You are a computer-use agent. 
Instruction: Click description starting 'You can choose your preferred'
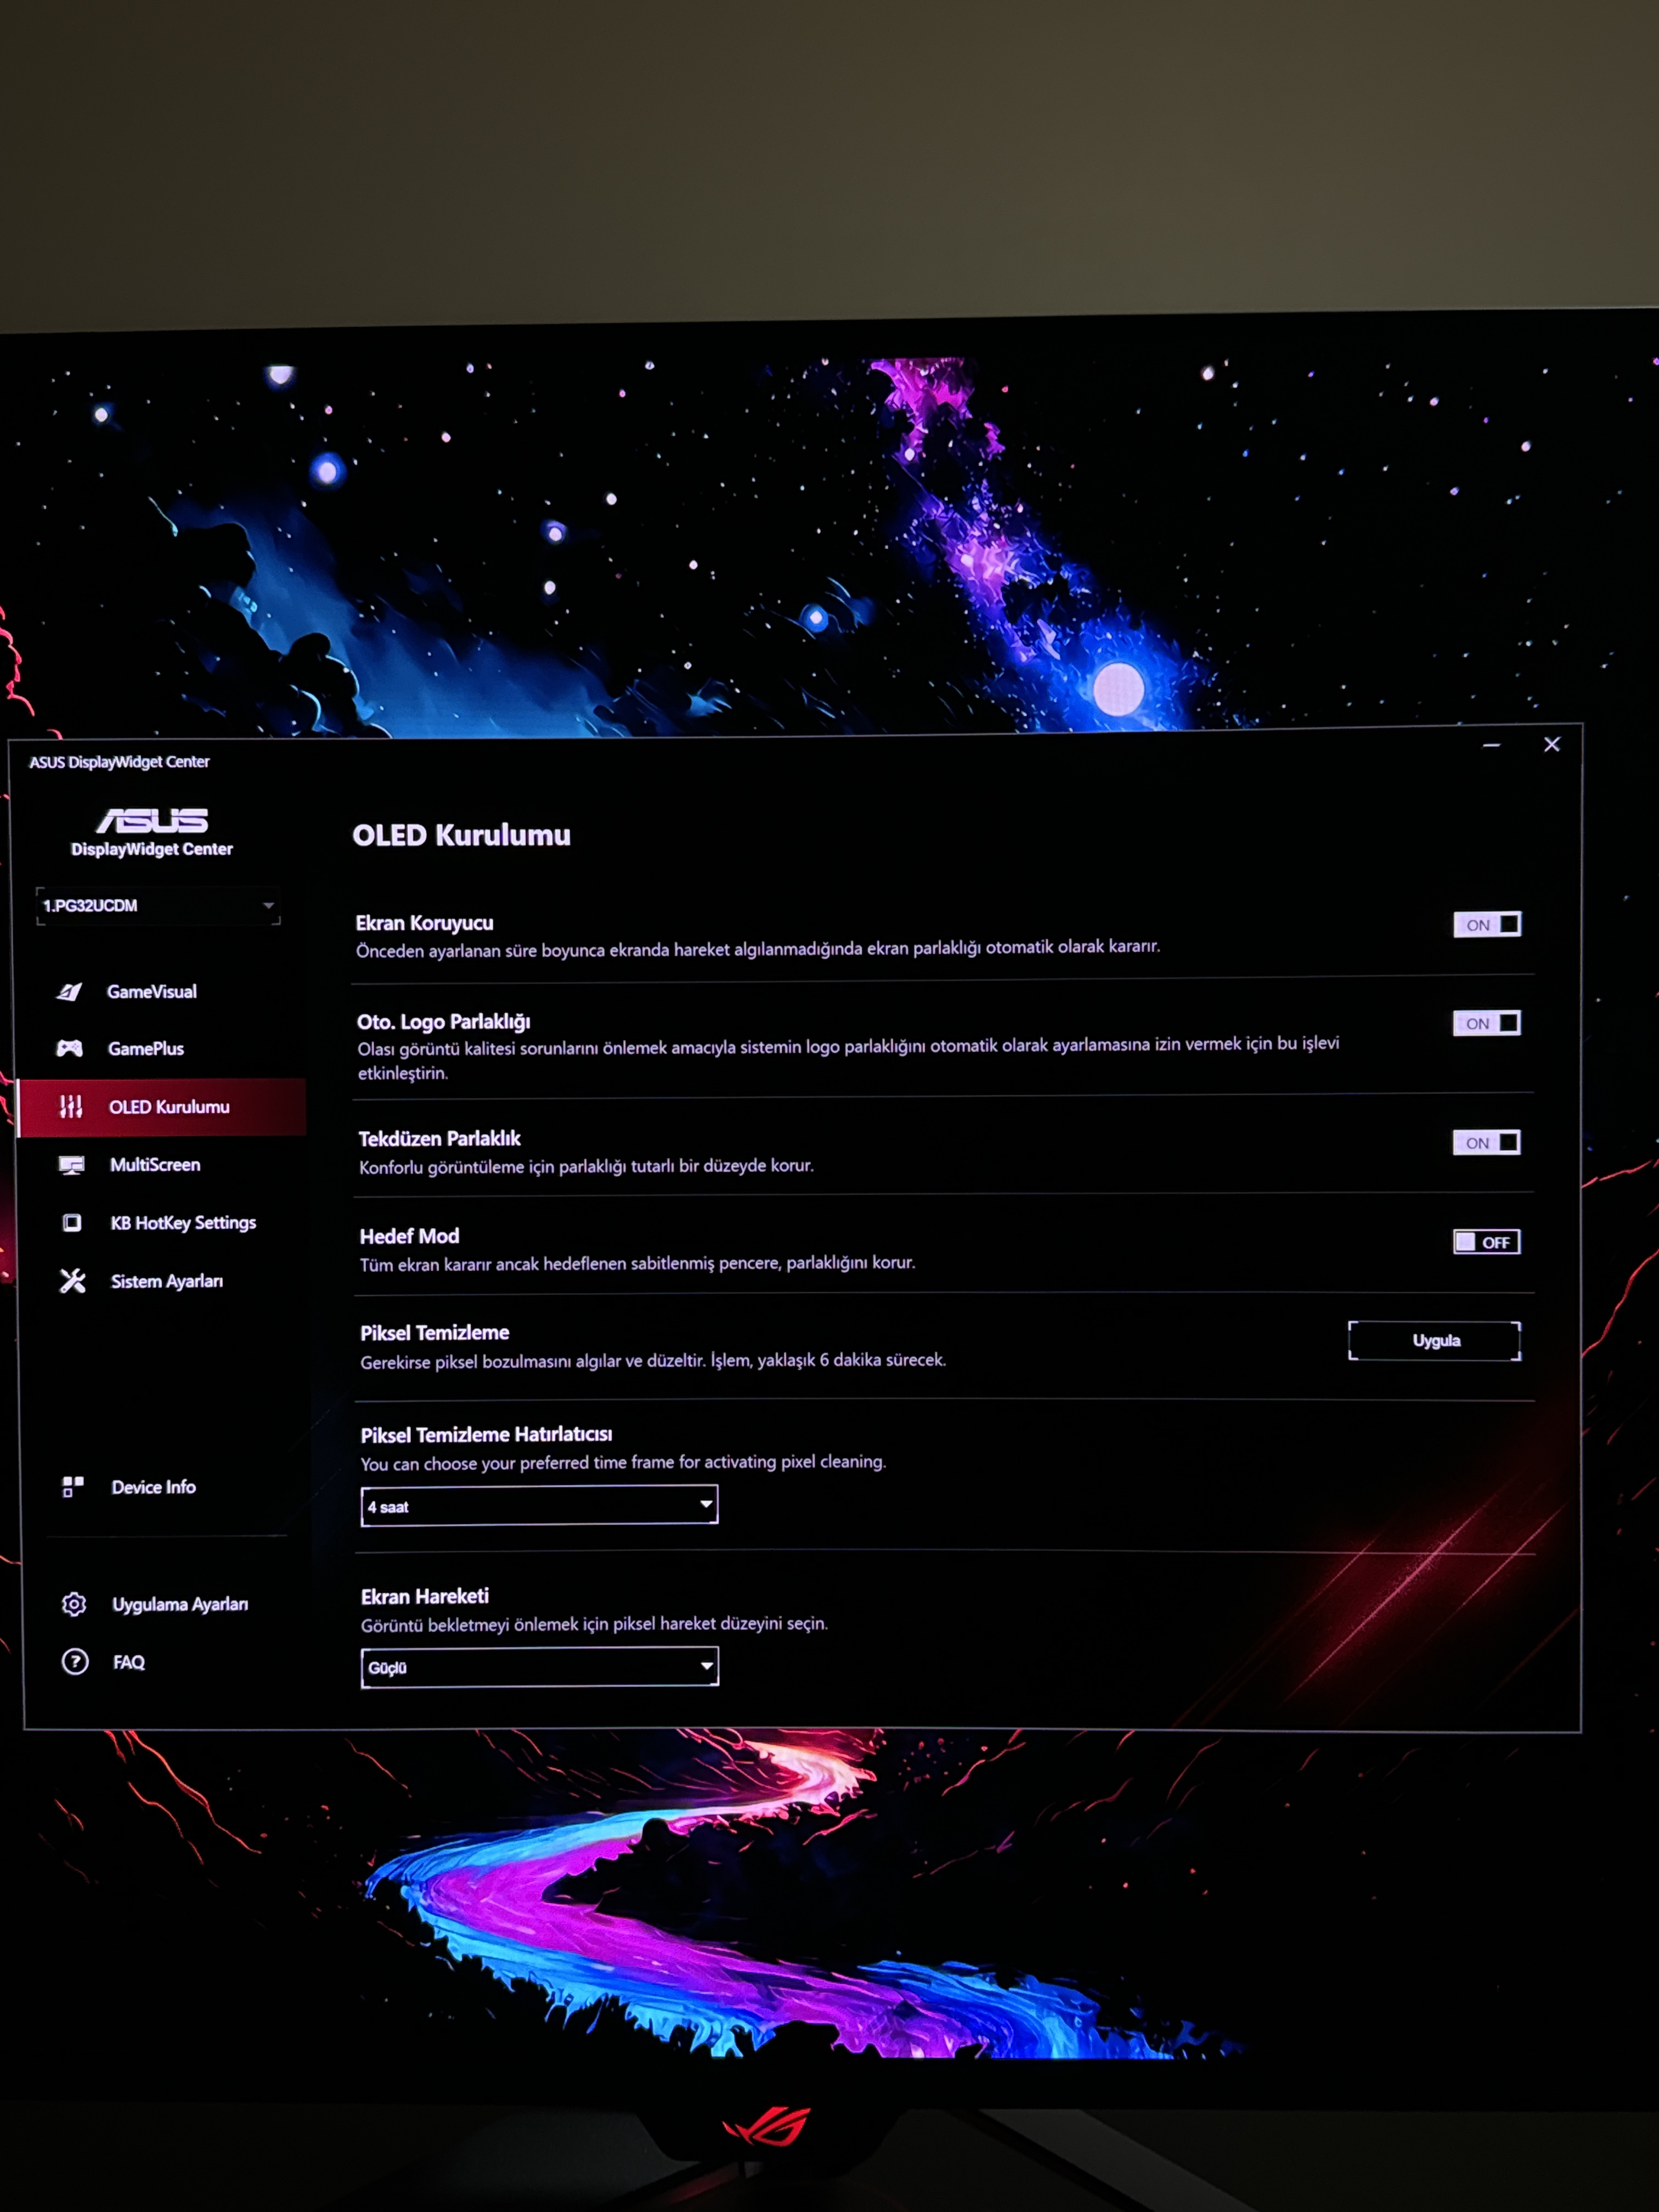coord(623,1462)
